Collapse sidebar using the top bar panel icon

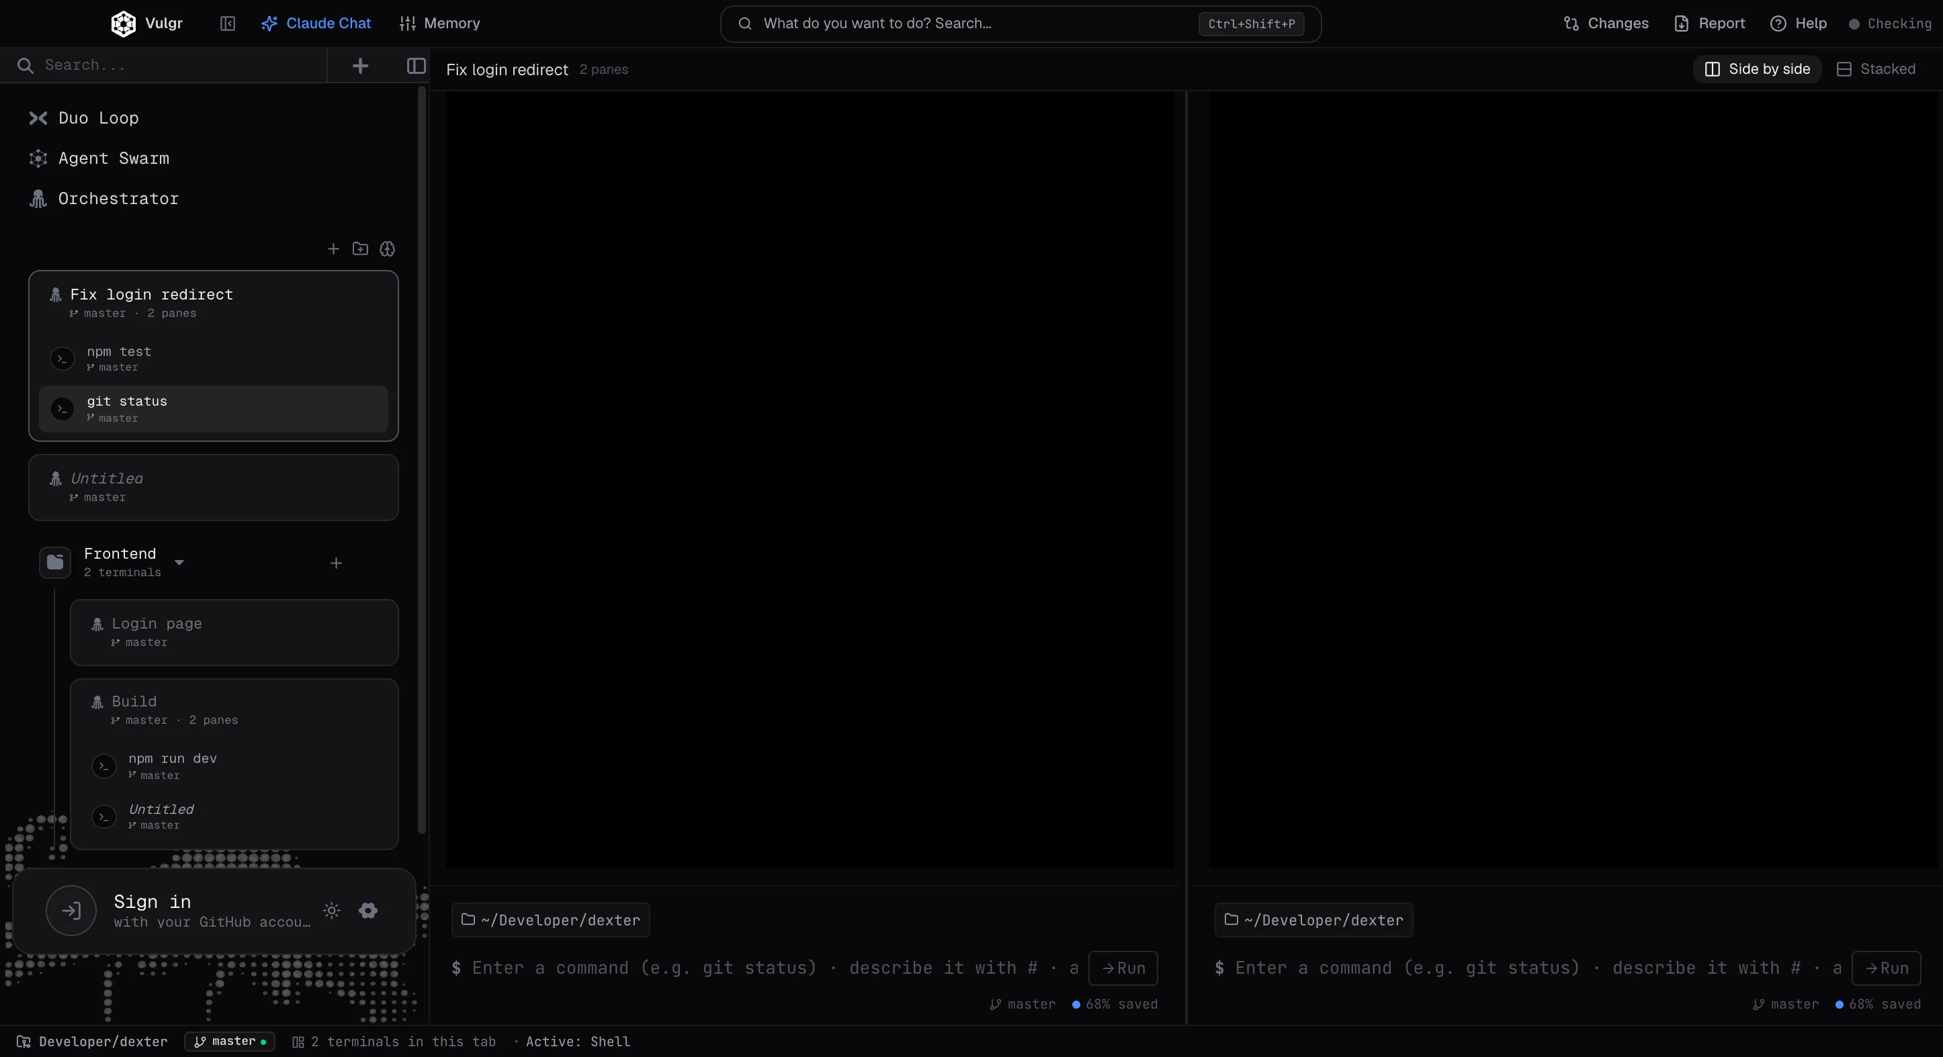[x=228, y=24]
